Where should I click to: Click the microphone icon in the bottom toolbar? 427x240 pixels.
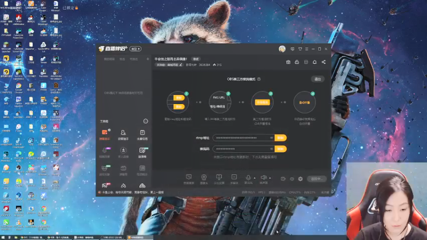coord(248,179)
